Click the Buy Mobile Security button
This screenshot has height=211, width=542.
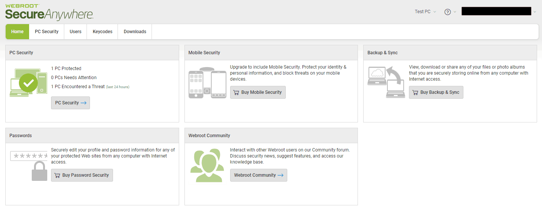pyautogui.click(x=258, y=92)
